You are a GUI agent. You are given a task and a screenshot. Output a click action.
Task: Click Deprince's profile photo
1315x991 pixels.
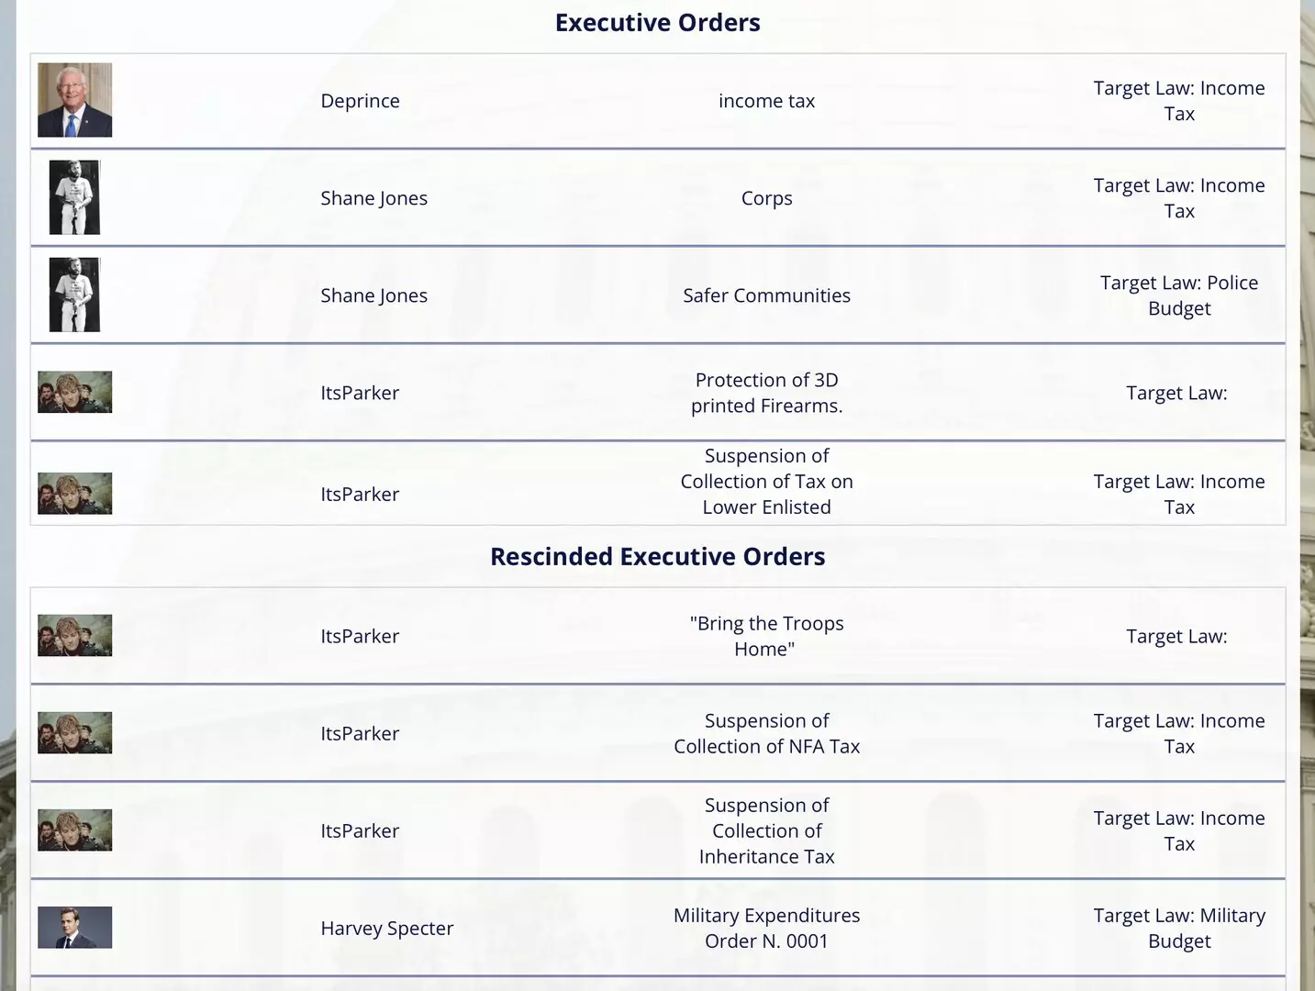[74, 100]
